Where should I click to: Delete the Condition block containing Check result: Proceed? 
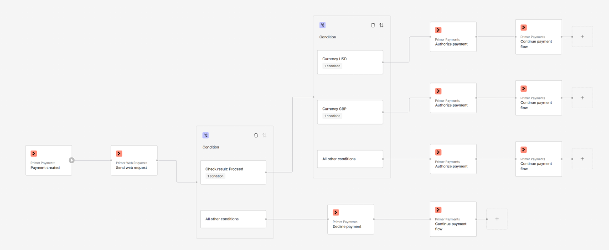256,135
